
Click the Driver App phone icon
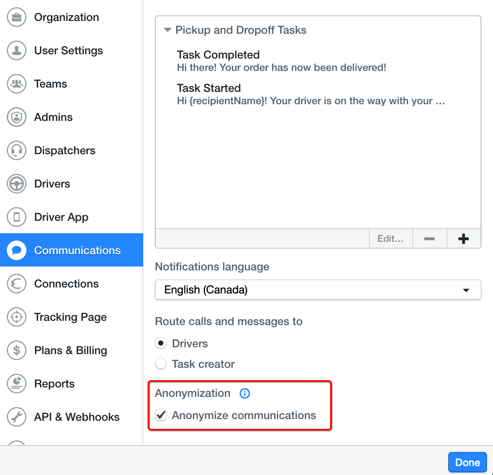pyautogui.click(x=17, y=217)
